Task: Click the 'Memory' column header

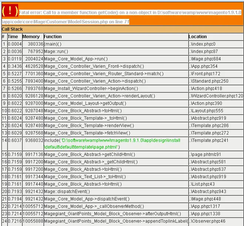Action: [31, 37]
